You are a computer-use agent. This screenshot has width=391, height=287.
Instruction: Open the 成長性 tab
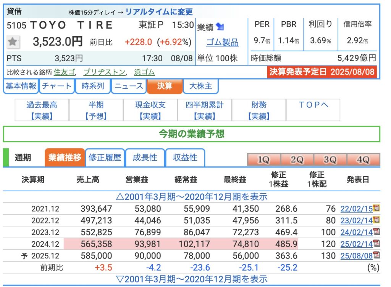coord(145,158)
